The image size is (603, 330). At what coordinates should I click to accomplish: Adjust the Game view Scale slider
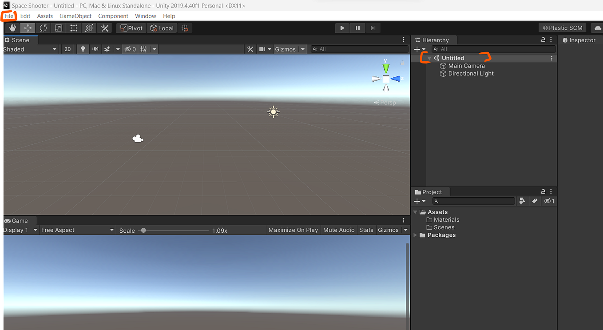click(x=143, y=230)
